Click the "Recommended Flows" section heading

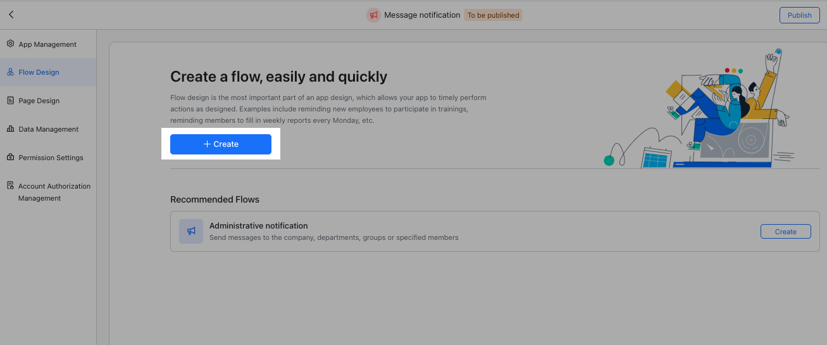click(215, 199)
